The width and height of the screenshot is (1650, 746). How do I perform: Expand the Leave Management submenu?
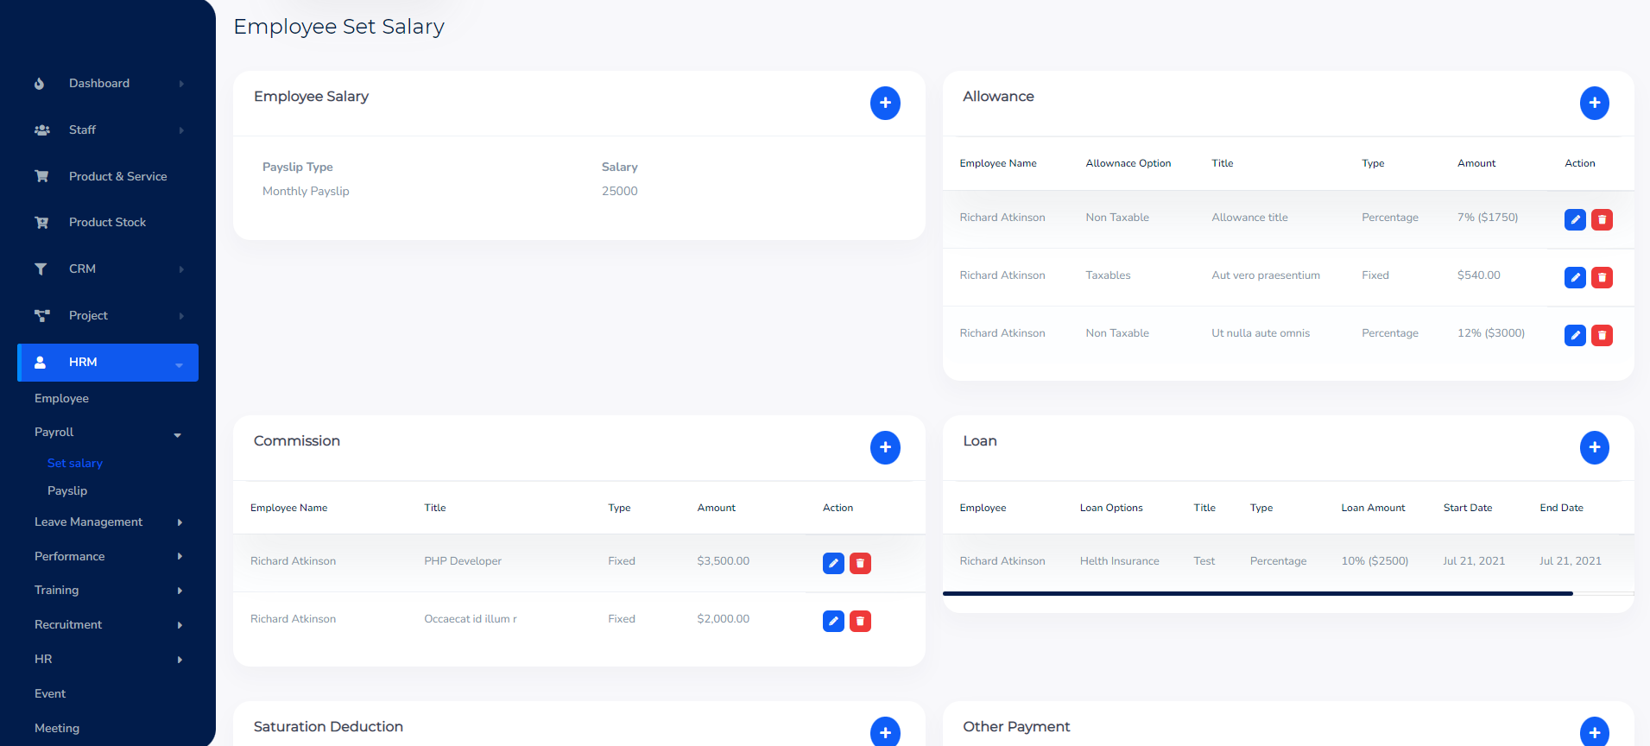108,522
